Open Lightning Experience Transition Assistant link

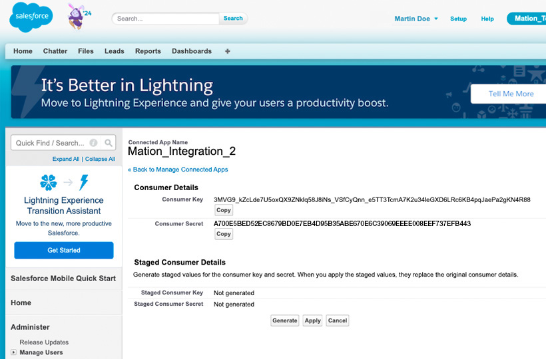64,205
